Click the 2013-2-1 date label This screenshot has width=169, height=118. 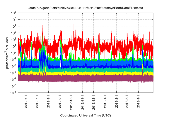click(x=116, y=101)
